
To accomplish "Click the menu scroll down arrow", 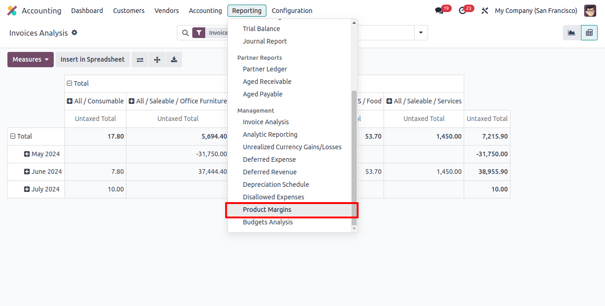I will [354, 229].
